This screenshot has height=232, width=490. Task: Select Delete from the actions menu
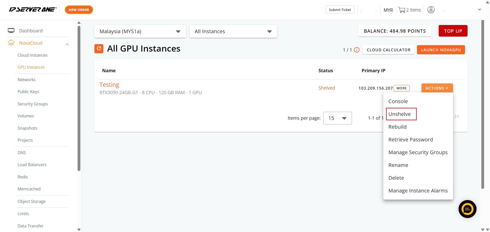tap(396, 178)
